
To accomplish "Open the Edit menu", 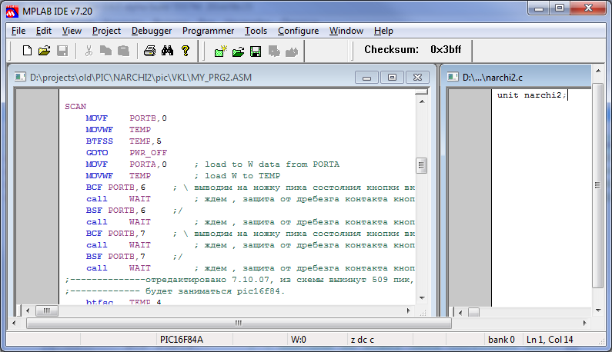I will (x=44, y=31).
